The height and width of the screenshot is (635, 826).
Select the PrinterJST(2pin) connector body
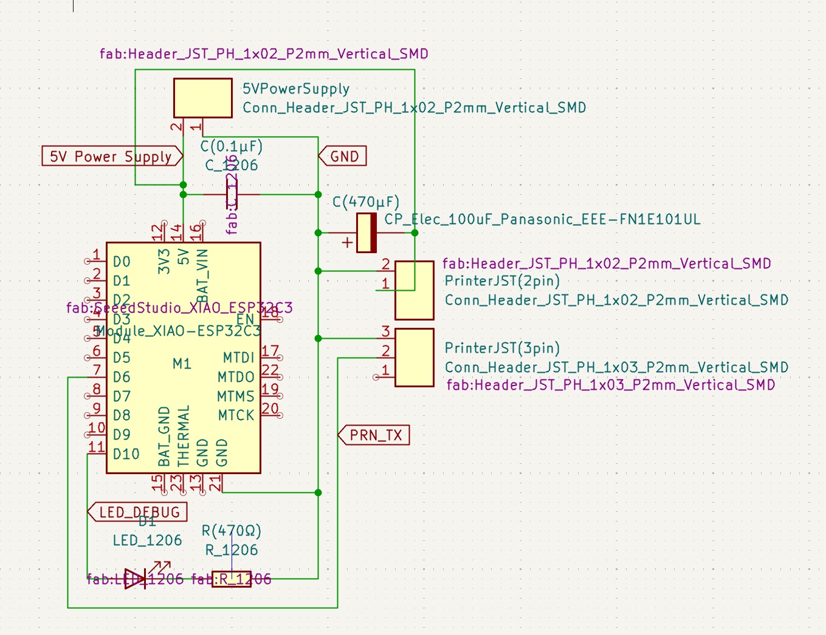click(415, 291)
